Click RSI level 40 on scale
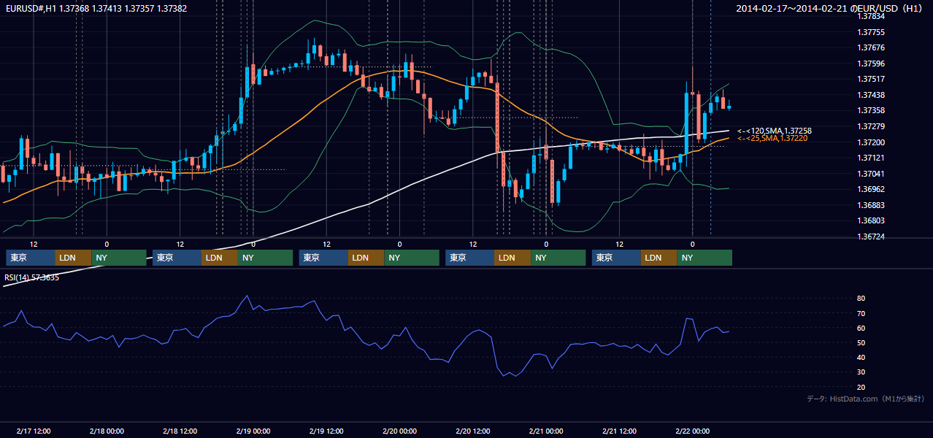The image size is (933, 438). [x=861, y=357]
